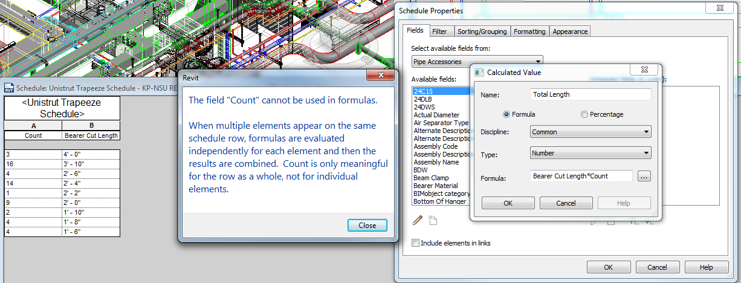This screenshot has height=283, width=741.
Task: Select Air Separator Type field
Action: coord(441,123)
